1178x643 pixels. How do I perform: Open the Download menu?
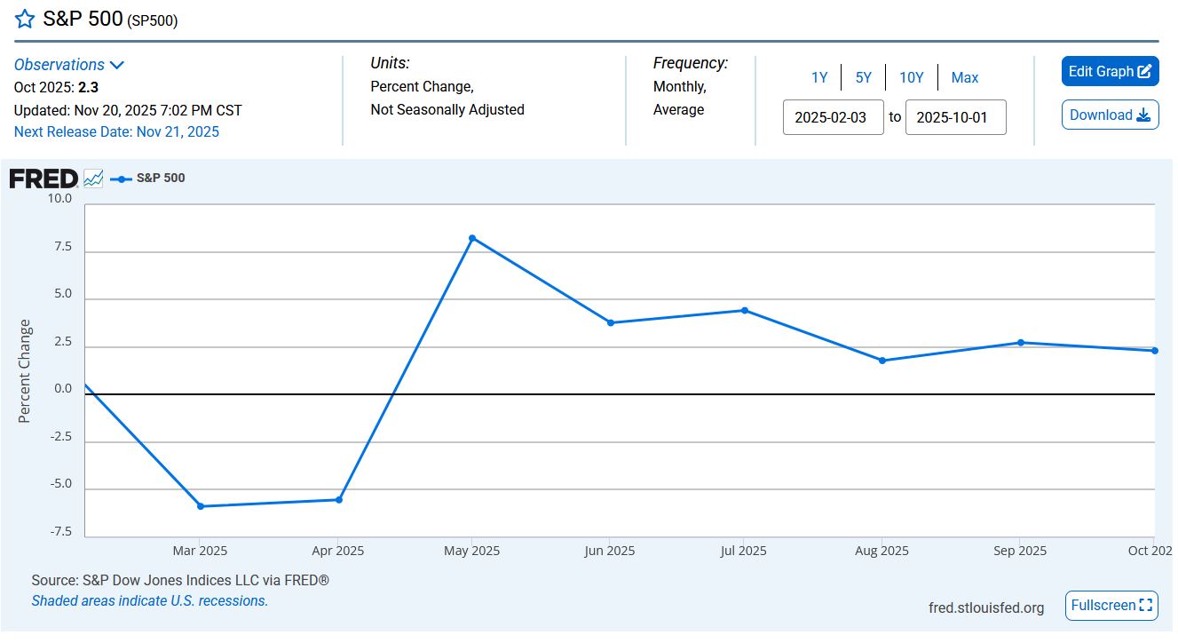point(1110,115)
